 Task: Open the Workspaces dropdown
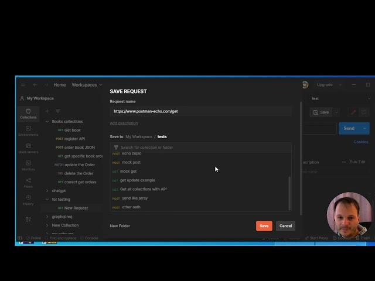tap(87, 85)
